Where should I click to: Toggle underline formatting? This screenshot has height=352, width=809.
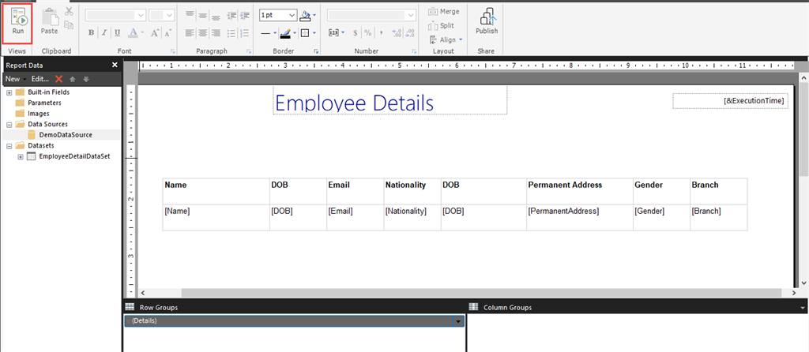point(118,33)
